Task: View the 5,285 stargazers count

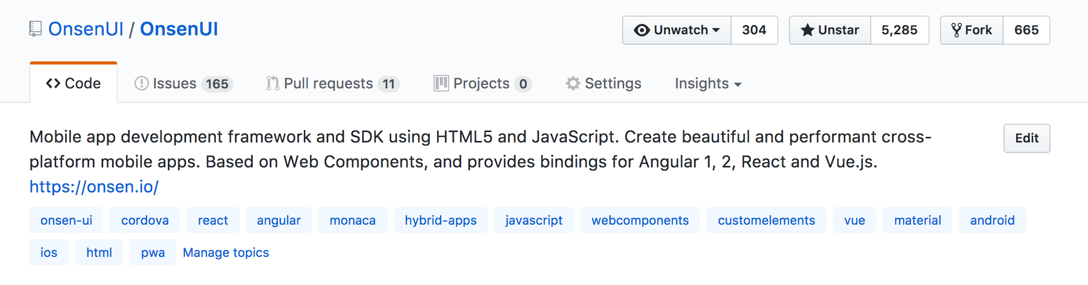Action: (x=899, y=30)
